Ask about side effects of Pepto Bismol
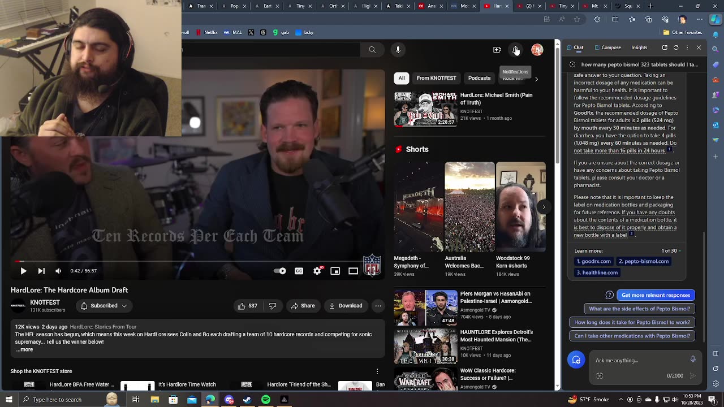The height and width of the screenshot is (407, 724). pyautogui.click(x=639, y=309)
